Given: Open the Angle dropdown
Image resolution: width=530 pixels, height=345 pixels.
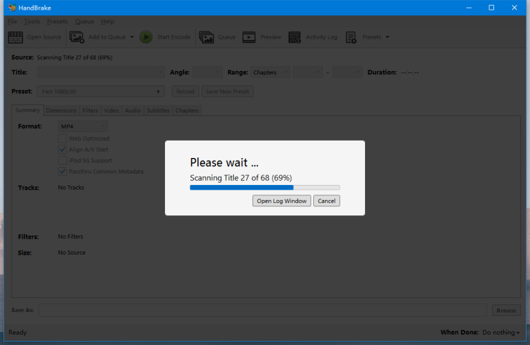Looking at the screenshot, I should click(x=208, y=72).
